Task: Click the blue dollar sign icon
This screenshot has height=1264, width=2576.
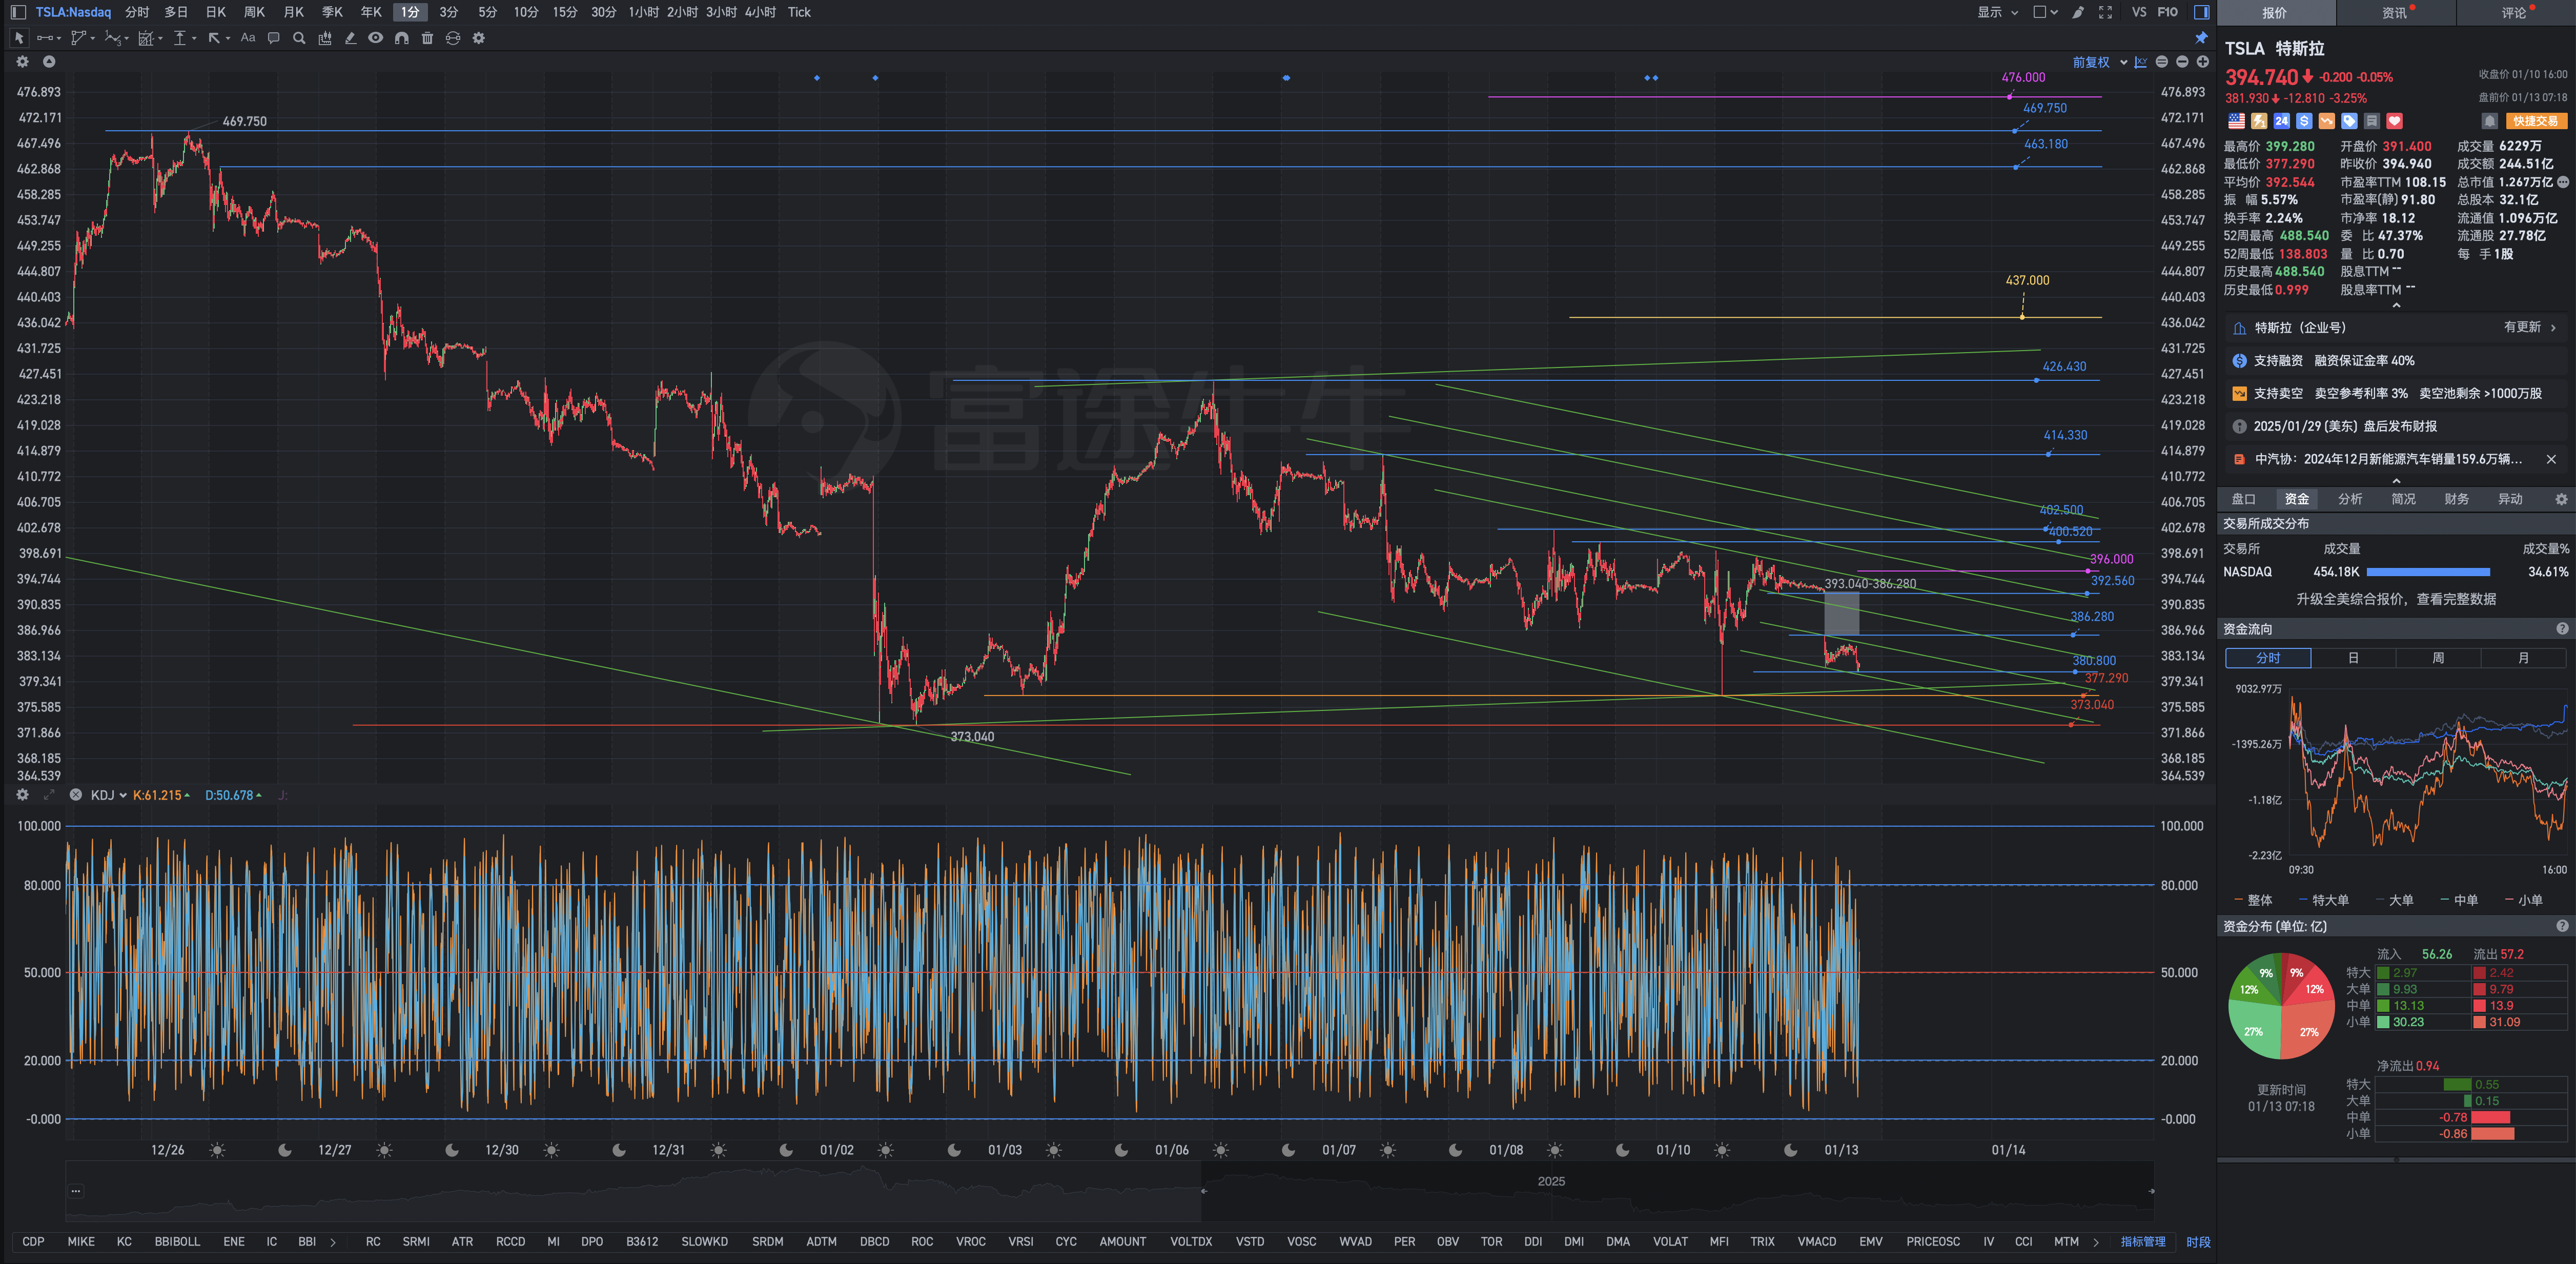Action: click(2304, 121)
